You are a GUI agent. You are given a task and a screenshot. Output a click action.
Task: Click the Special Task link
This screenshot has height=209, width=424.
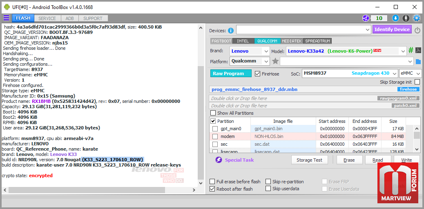coord(239,160)
